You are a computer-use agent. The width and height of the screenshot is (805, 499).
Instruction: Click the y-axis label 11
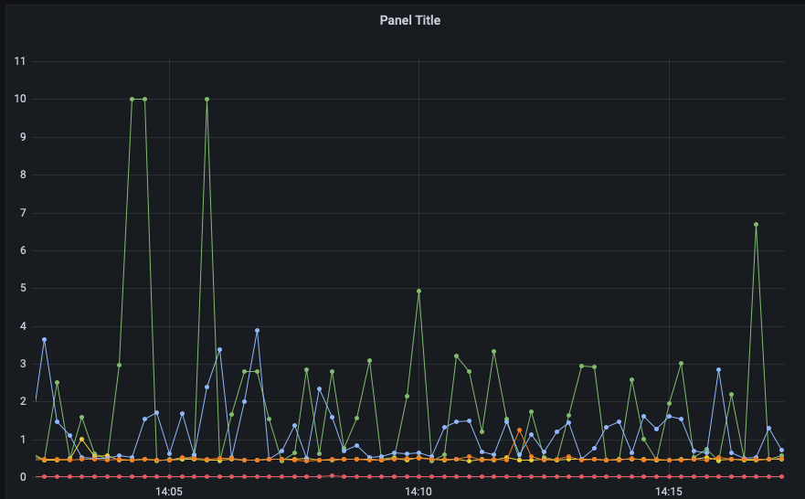tap(20, 61)
